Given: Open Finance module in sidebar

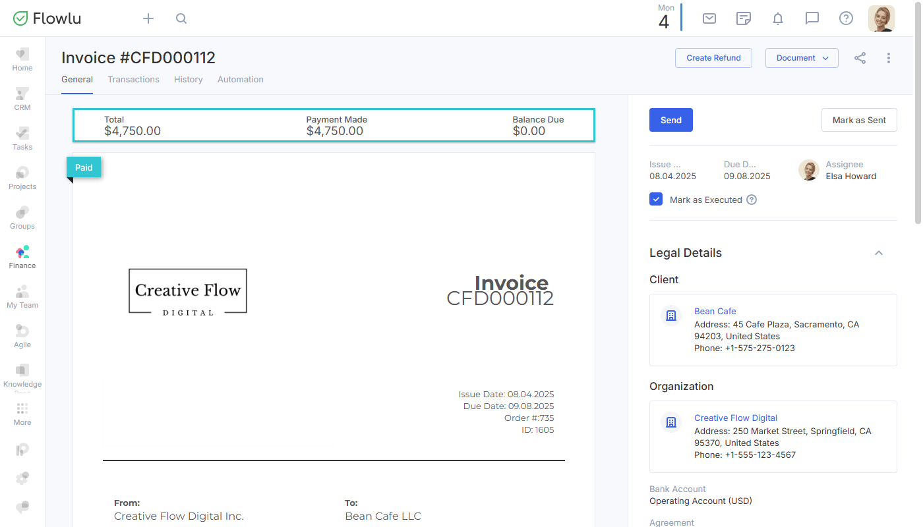Looking at the screenshot, I should pyautogui.click(x=22, y=258).
